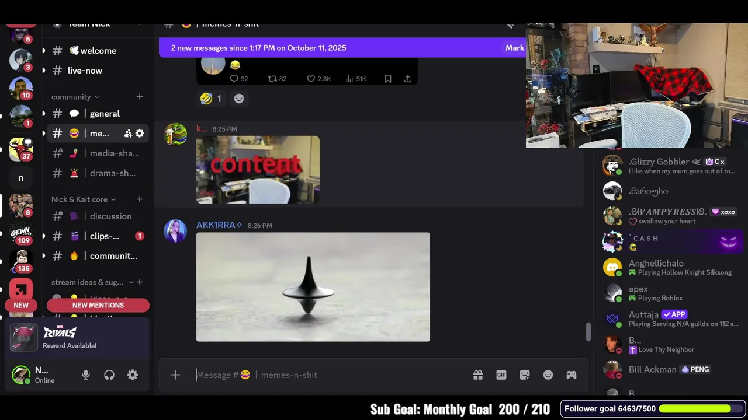Viewport: 748px width, 420px height.
Task: Click the tweet reply count icon
Action: click(x=234, y=79)
